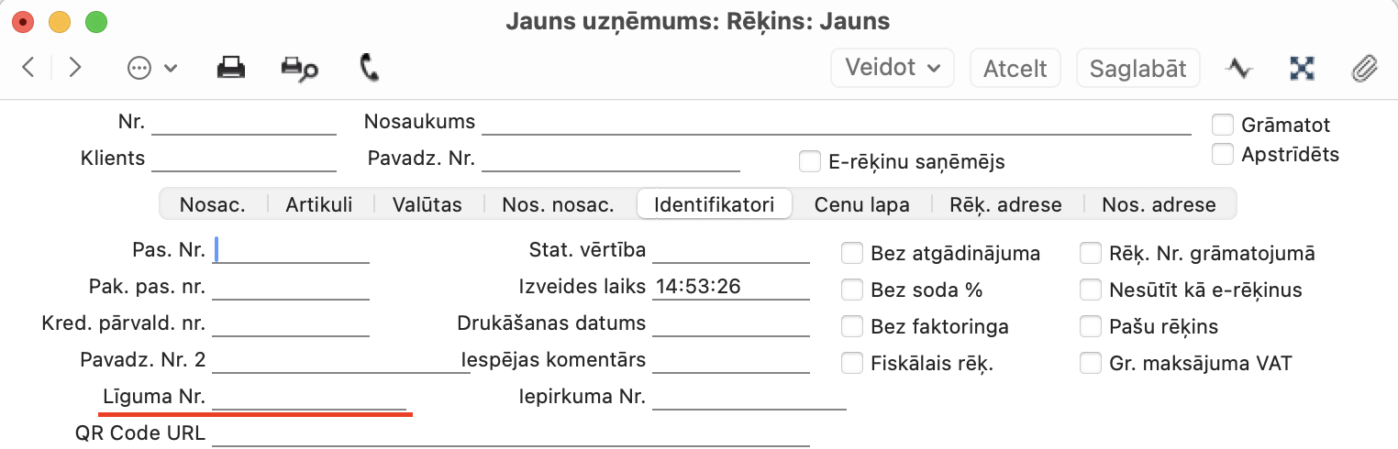Enable the Grāmatot checkbox
This screenshot has width=1398, height=449.
point(1222,125)
